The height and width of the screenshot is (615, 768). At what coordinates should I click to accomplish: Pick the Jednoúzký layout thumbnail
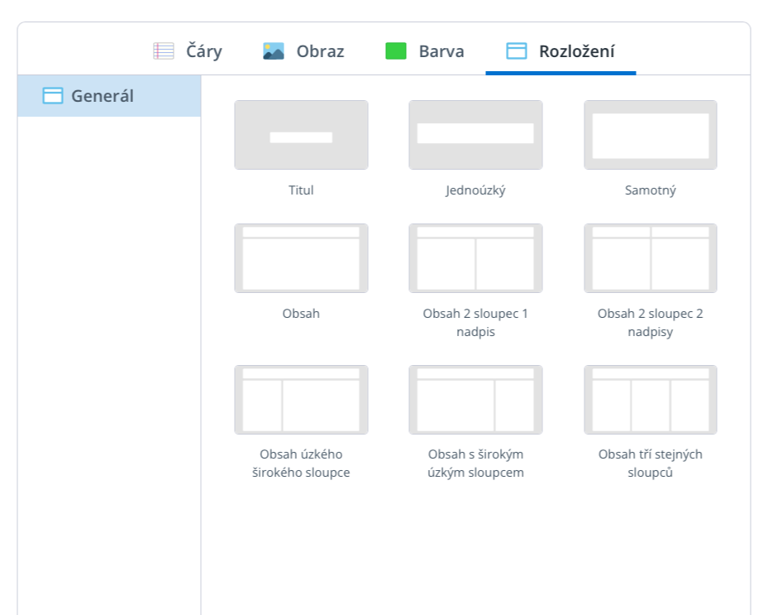point(475,136)
